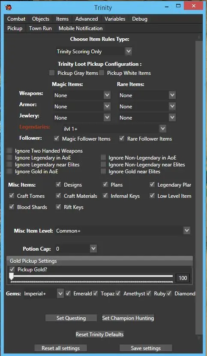The height and width of the screenshot is (356, 207).
Task: Toggle the Amethyst gem checkbox
Action: point(118,293)
